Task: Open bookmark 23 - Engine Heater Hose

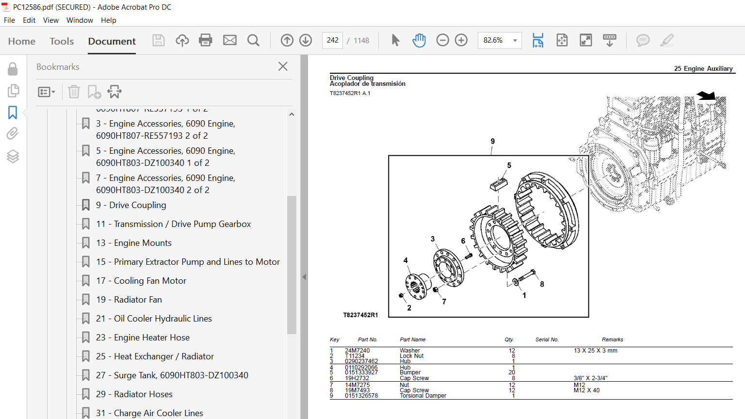Action: [x=143, y=338]
